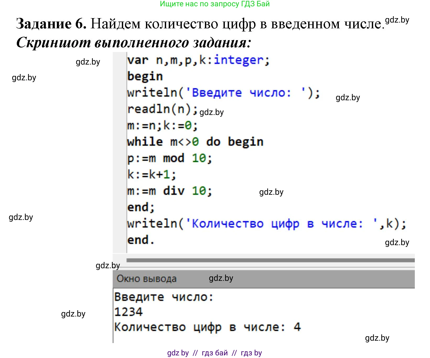The height and width of the screenshot is (358, 430).
Task: Click the Окно вывода title bar
Action: pyautogui.click(x=147, y=278)
